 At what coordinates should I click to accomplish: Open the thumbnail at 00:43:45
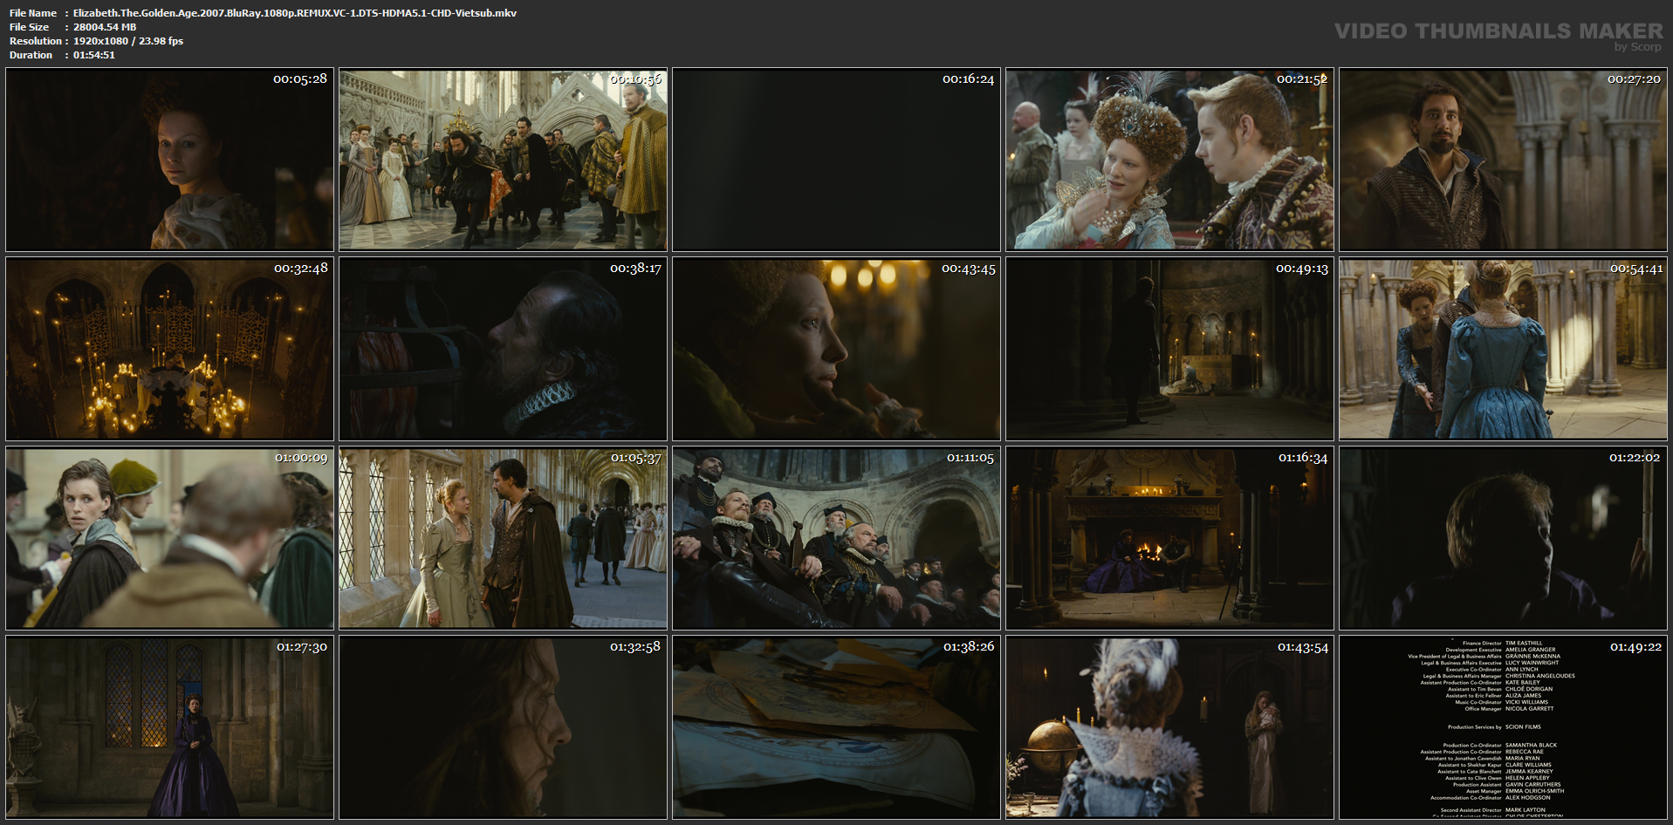pos(837,349)
